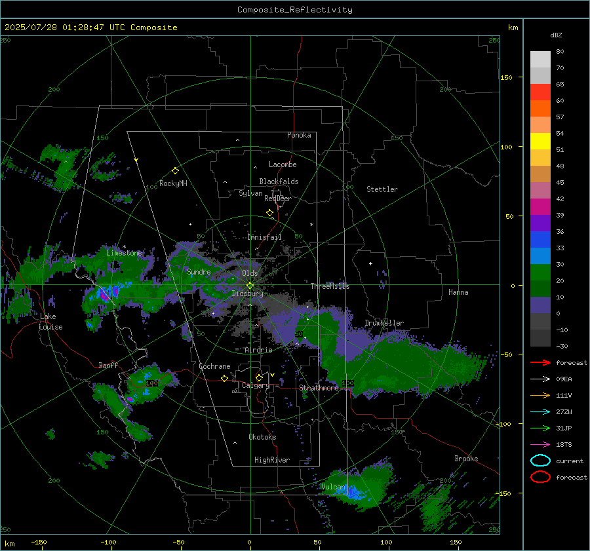Click the intense storm cell near Vulcan
The width and height of the screenshot is (590, 551).
[x=353, y=491]
